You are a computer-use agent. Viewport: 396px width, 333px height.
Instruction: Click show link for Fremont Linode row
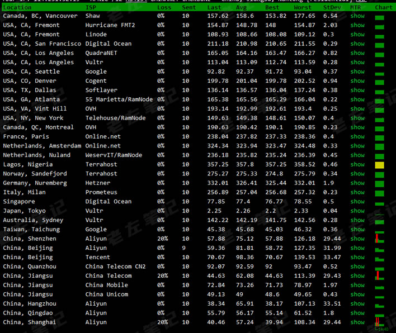357,35
